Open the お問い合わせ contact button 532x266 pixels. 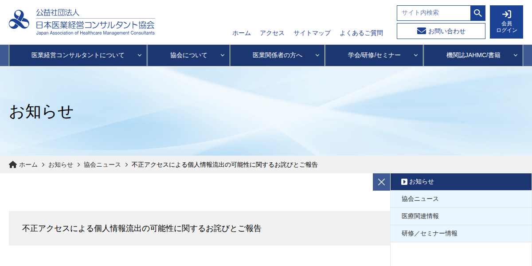[441, 31]
